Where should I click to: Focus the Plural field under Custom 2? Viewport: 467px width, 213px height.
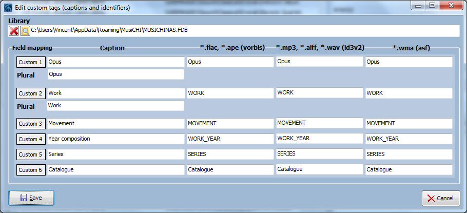pos(115,106)
